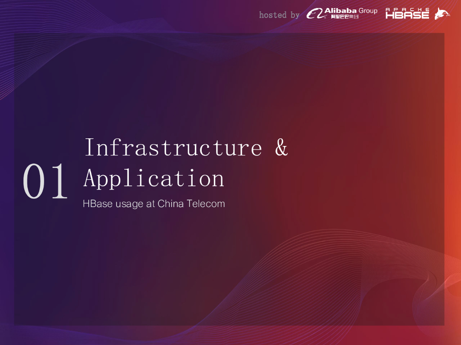Select the 'Infrastructure &' title line
The width and height of the screenshot is (461, 345).
tap(186, 147)
